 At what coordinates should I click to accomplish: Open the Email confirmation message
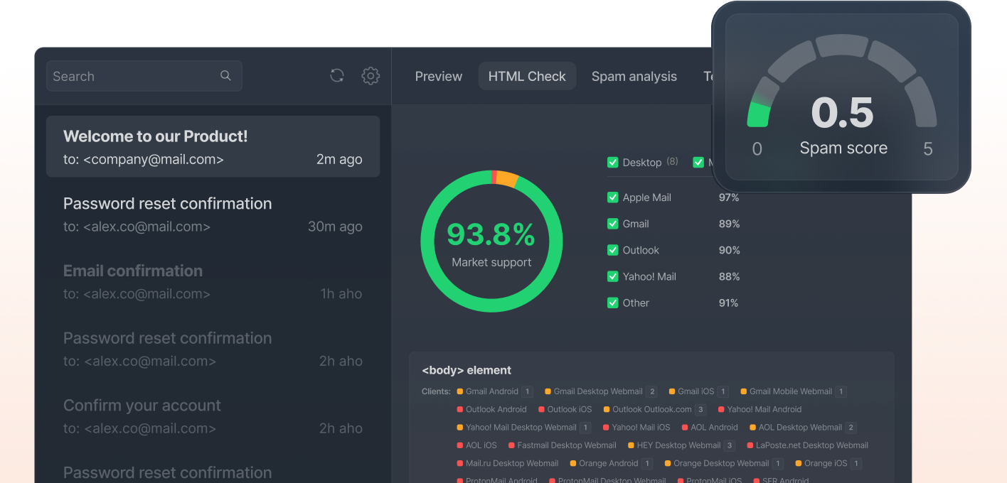click(x=213, y=281)
